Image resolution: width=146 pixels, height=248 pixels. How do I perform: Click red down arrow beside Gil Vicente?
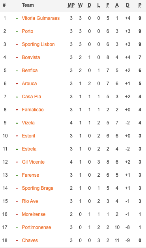tap(17, 162)
